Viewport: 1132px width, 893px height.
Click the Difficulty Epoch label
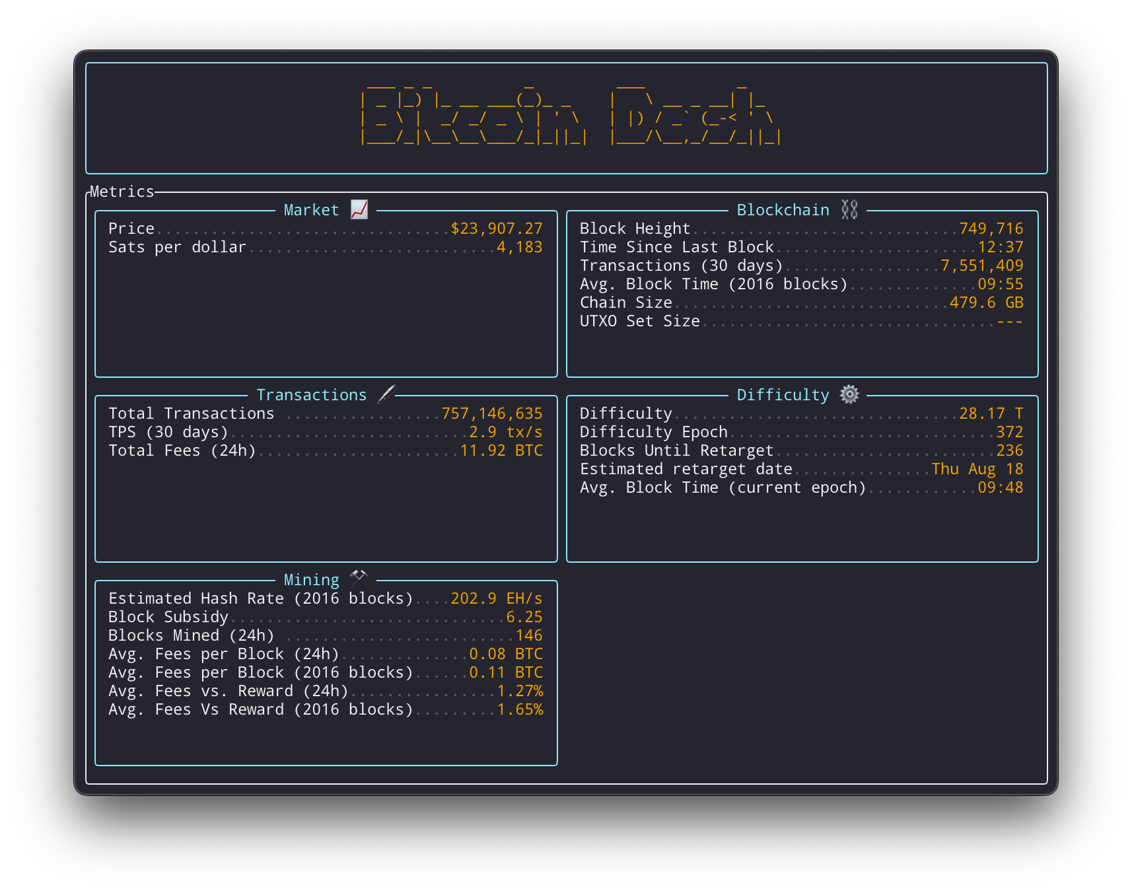coord(653,432)
